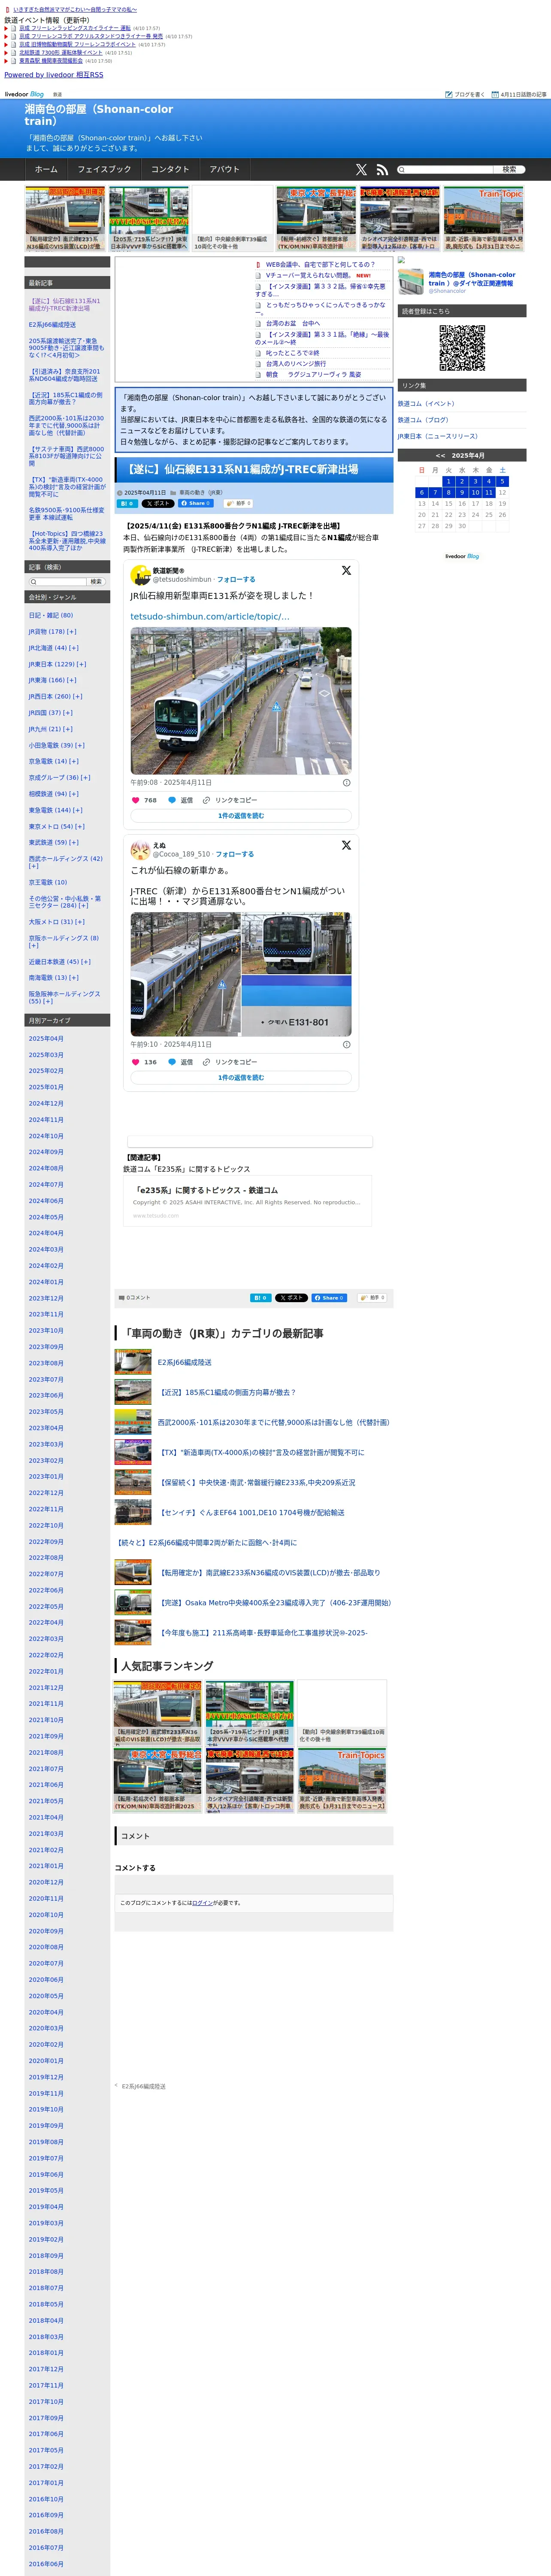The width and height of the screenshot is (551, 2576).
Task: Open info icon on the えぬ tweet
Action: coord(347,1044)
